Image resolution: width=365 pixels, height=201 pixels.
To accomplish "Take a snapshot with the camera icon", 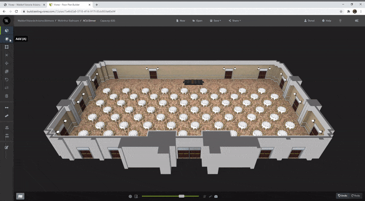I will point(216,196).
